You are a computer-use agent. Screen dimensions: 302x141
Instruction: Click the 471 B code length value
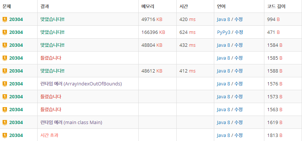[x=273, y=32]
